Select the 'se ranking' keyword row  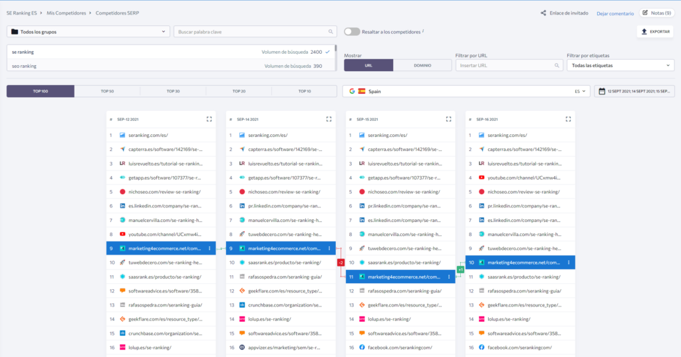(x=171, y=52)
